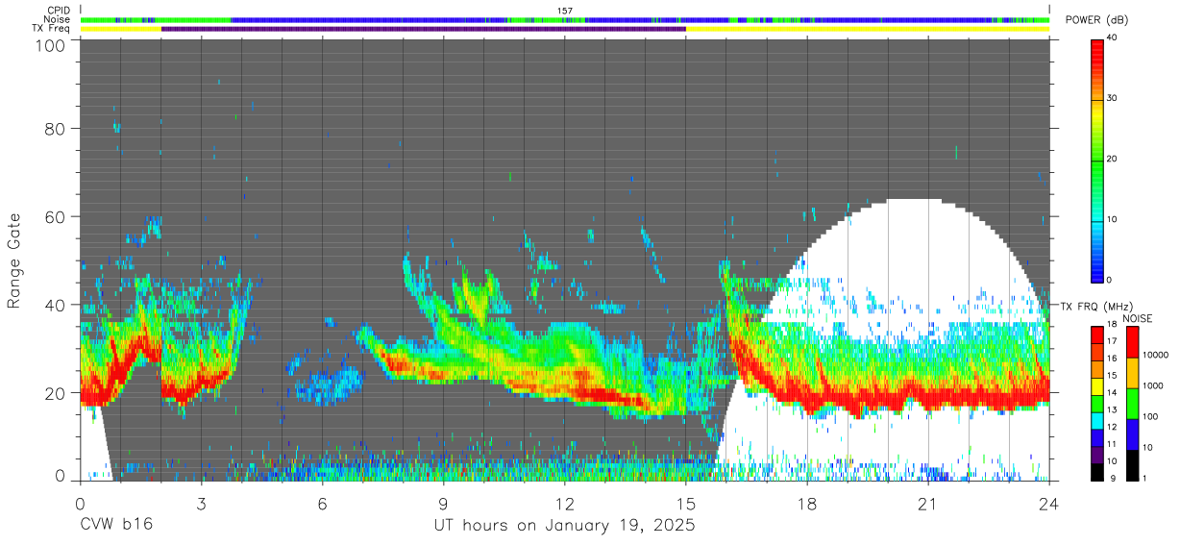
Task: Click the NOISE color scale bar
Action: 1132,403
